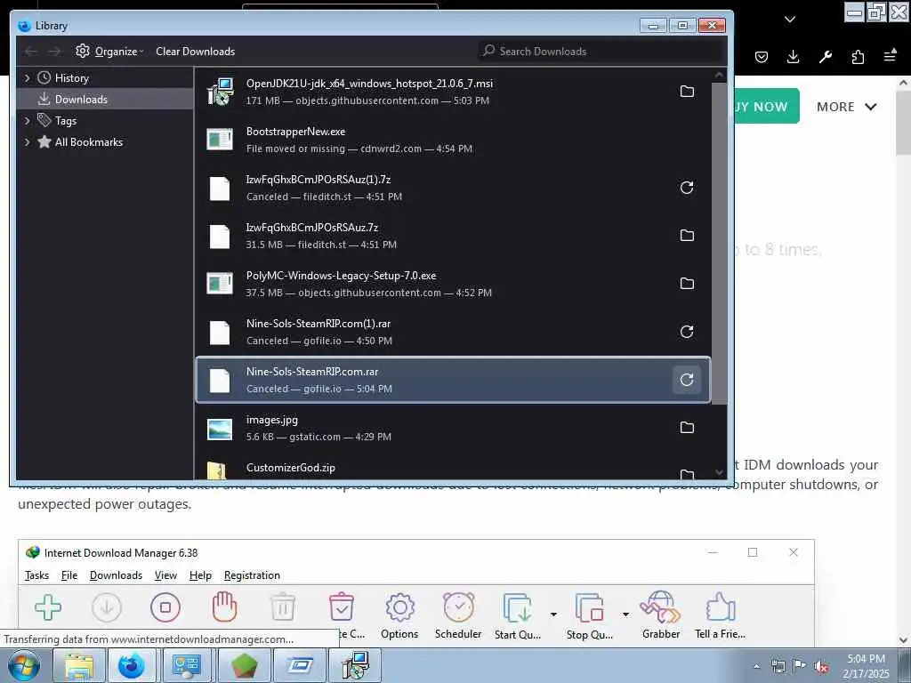
Task: Click the muted volume tray icon
Action: (821, 667)
